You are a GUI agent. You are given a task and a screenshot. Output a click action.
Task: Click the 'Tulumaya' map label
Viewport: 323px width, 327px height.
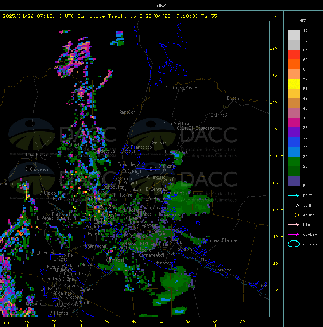[x=132, y=171]
